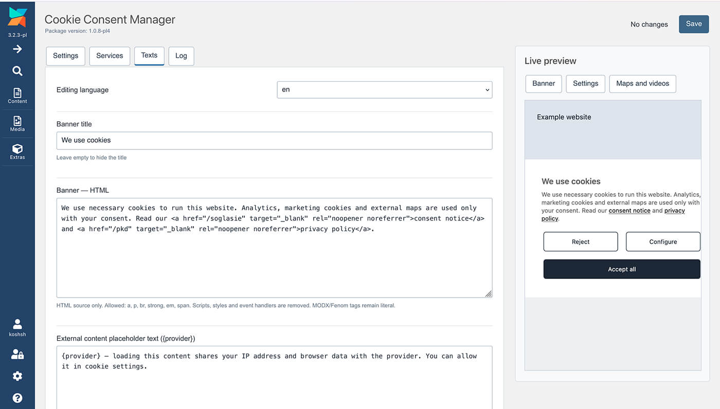Click the 'Example website' preview text
720x409 pixels.
click(x=564, y=117)
